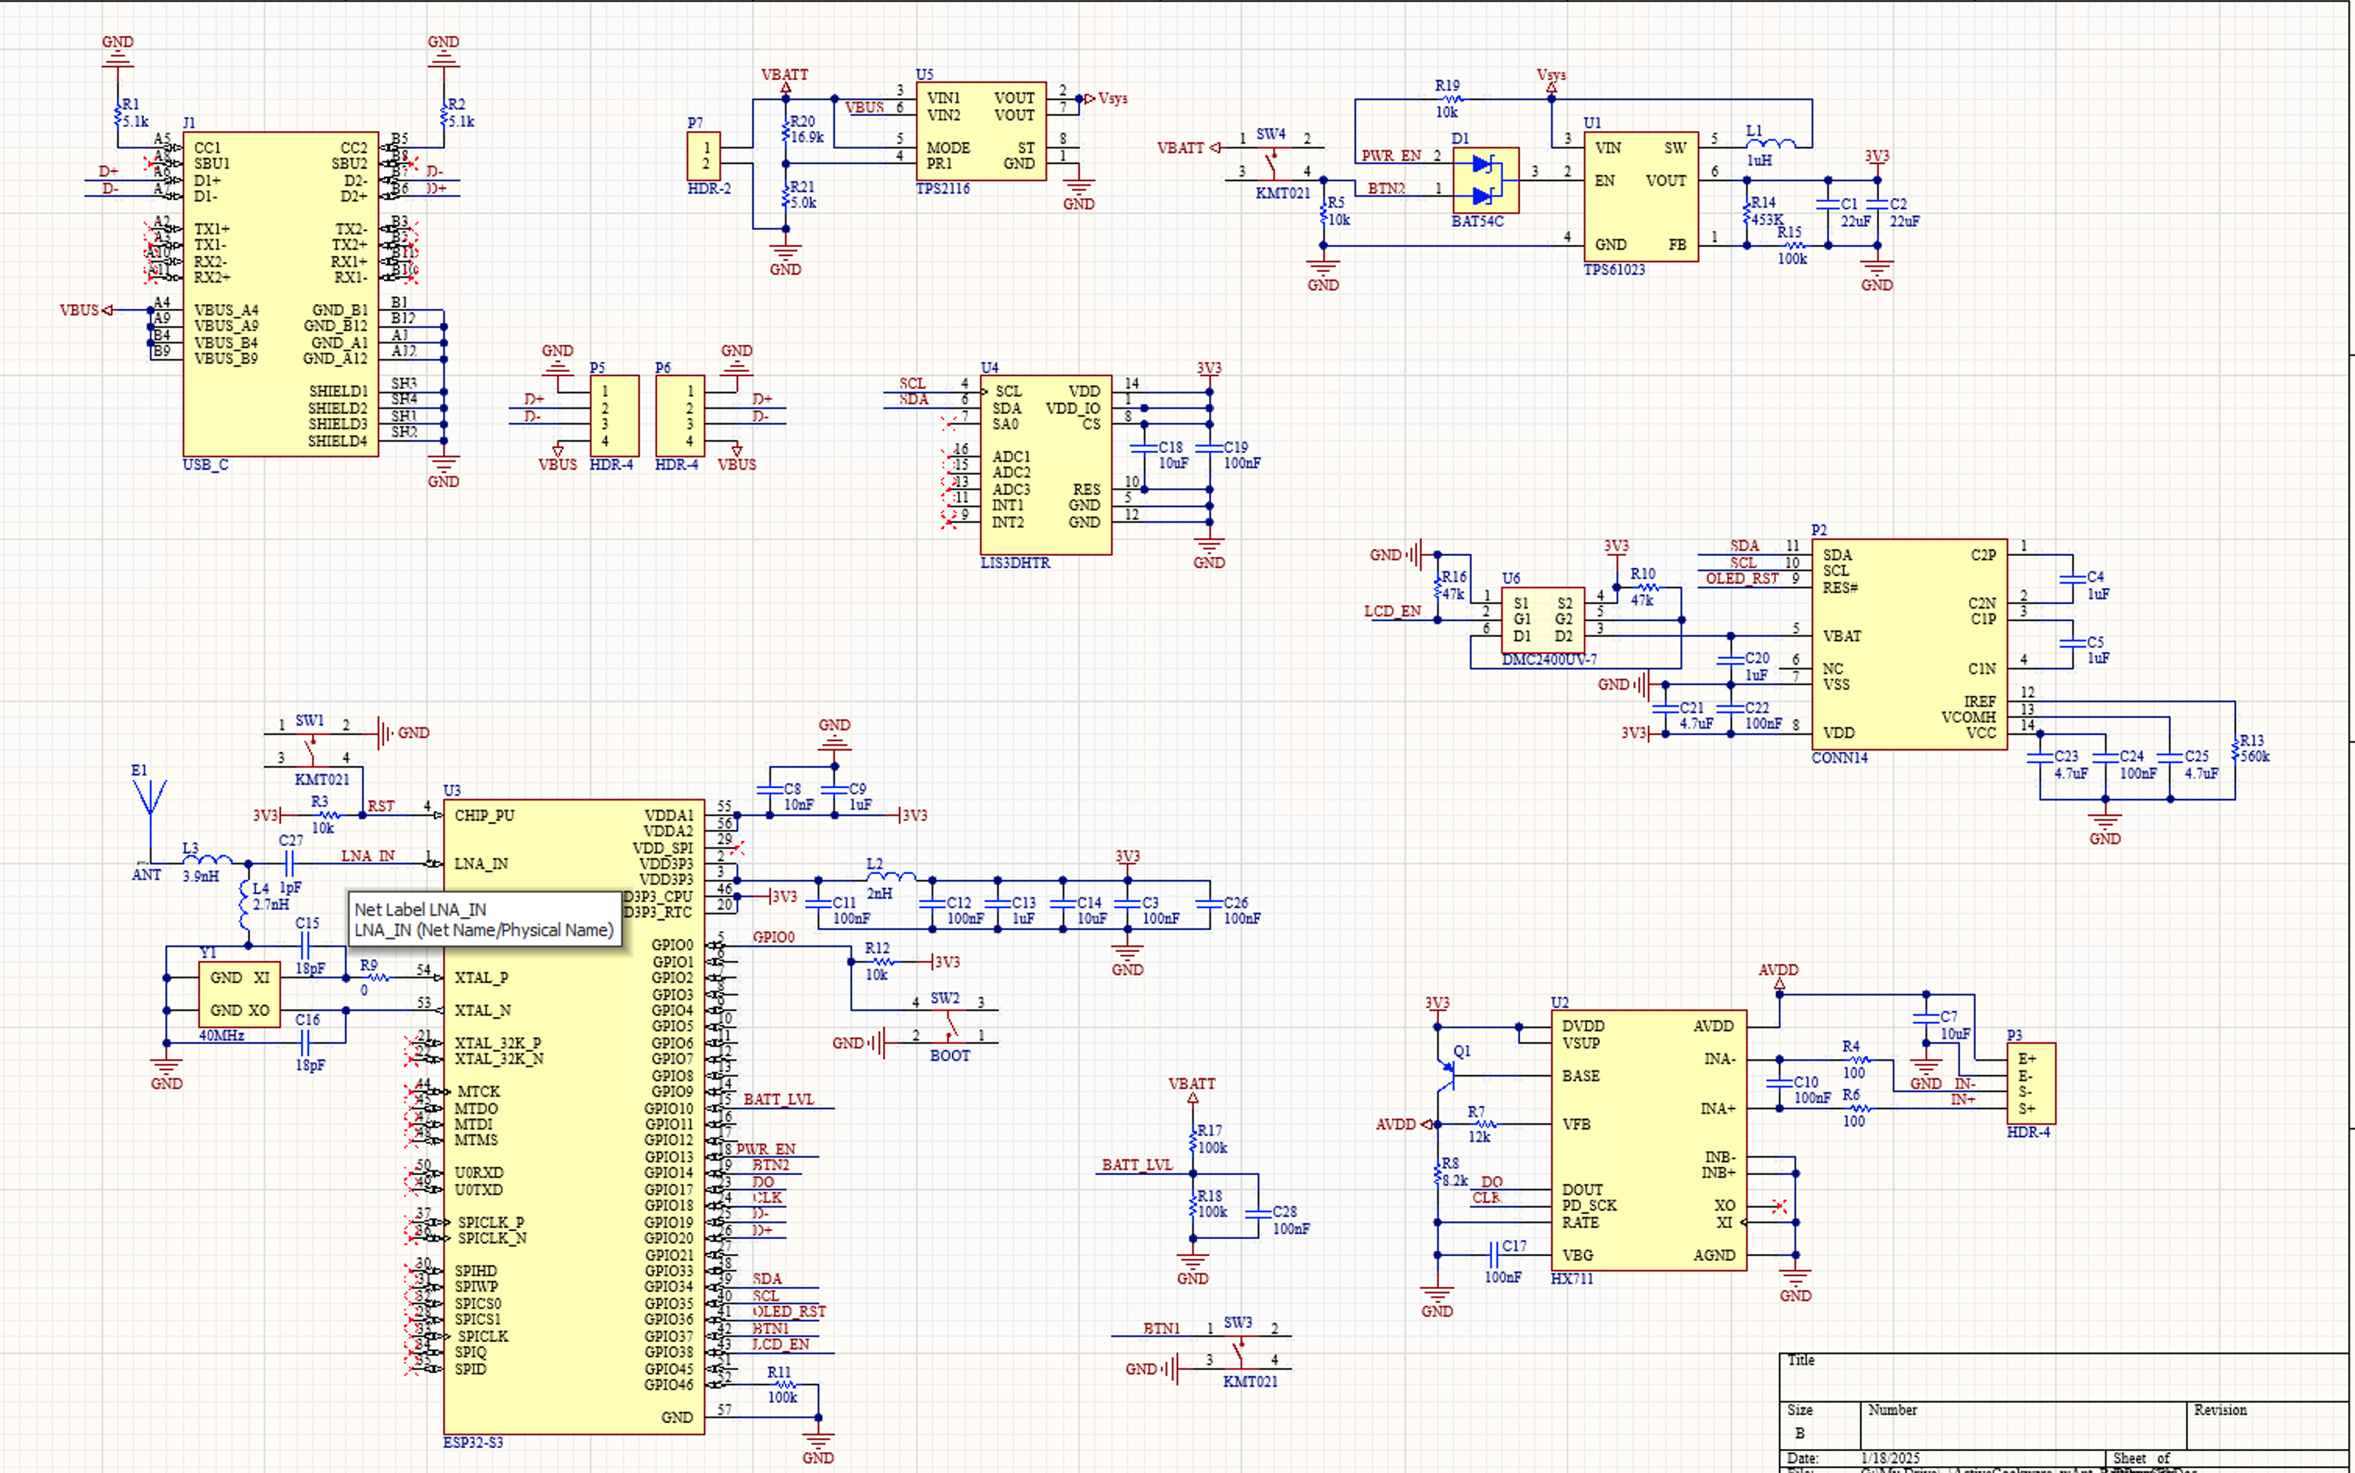This screenshot has height=1473, width=2355.
Task: Click the Title field in title block
Action: tap(2066, 1376)
